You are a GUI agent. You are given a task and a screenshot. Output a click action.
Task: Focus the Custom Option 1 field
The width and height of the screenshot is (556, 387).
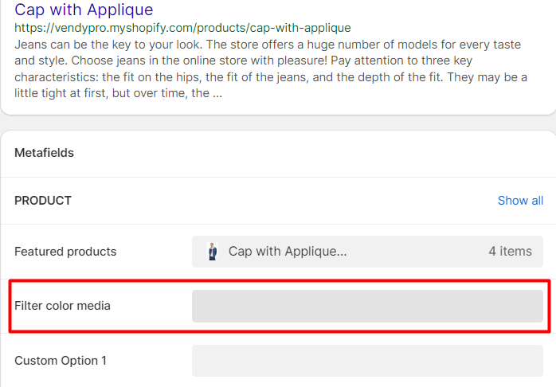367,361
